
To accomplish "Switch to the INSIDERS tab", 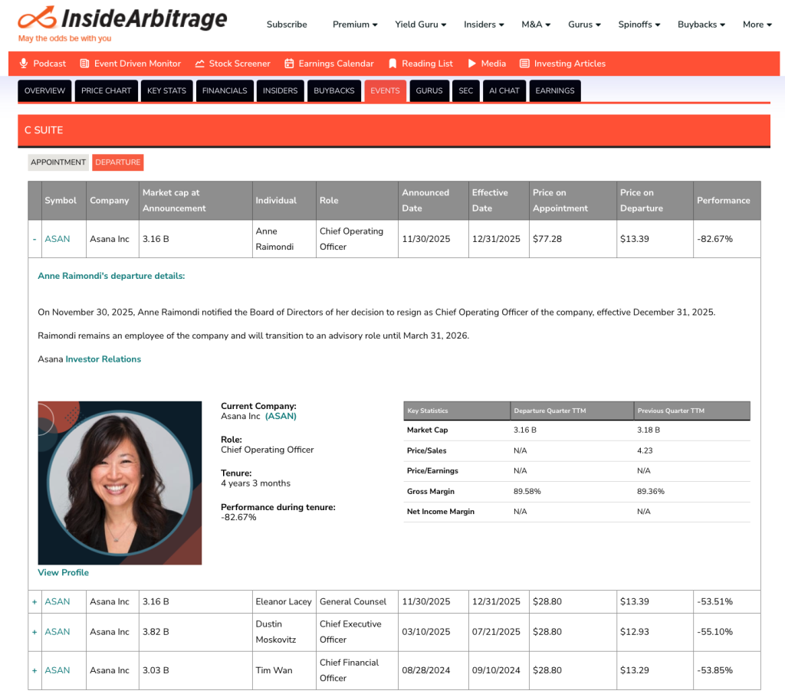I will pos(281,90).
